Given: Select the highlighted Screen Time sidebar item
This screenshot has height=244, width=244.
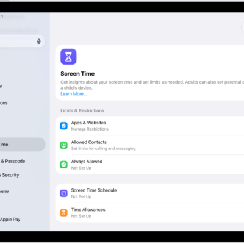Looking at the screenshot, I should [x=23, y=145].
